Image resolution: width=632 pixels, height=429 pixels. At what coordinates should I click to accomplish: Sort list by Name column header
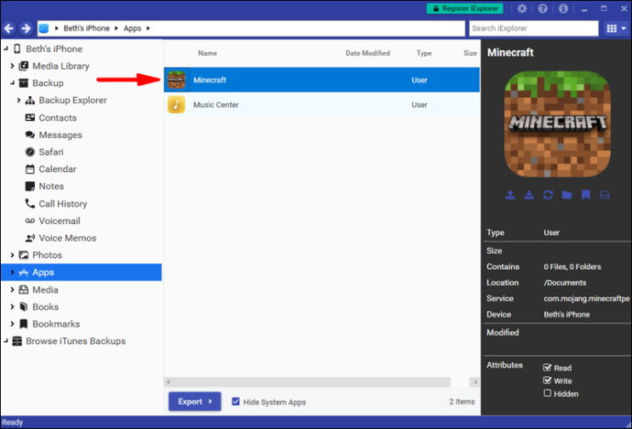pyautogui.click(x=207, y=53)
